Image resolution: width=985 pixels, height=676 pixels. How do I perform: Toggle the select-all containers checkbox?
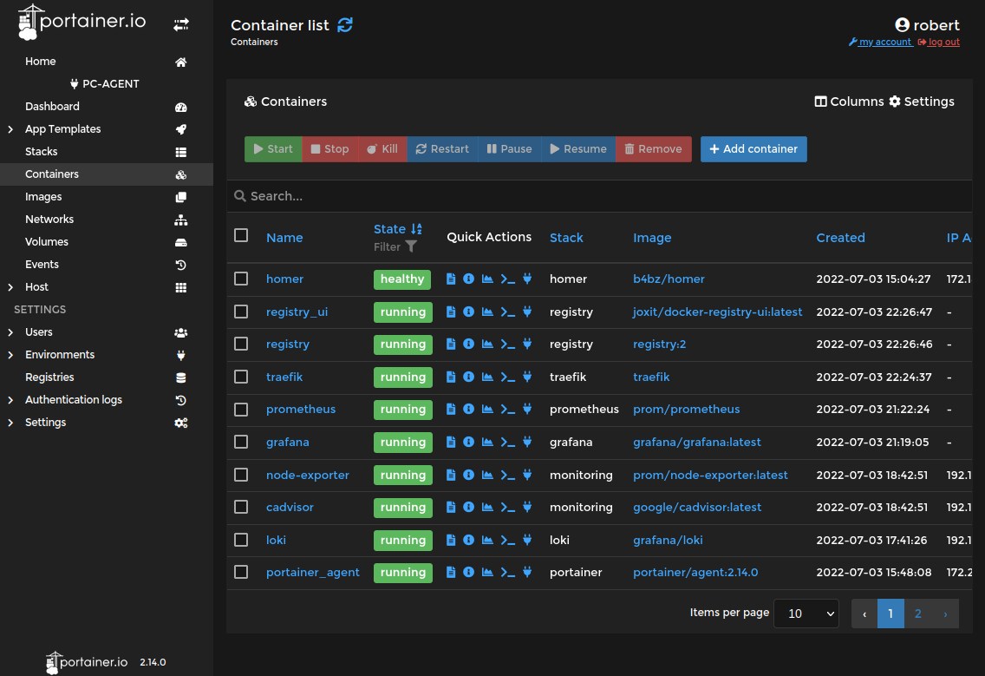click(x=241, y=235)
